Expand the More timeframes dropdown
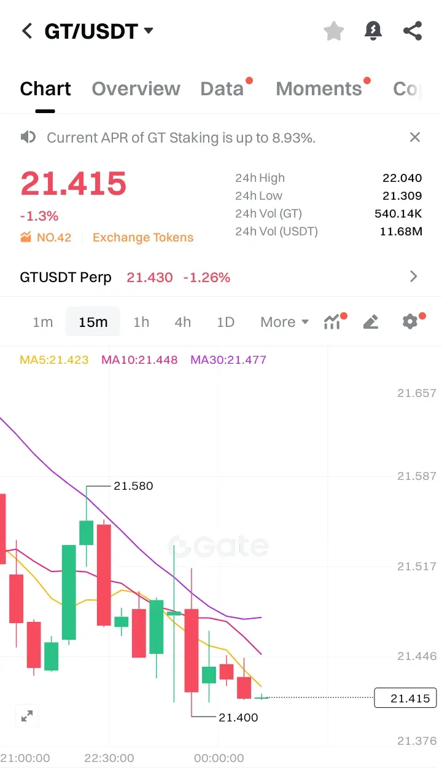The image size is (442, 770). (x=284, y=322)
